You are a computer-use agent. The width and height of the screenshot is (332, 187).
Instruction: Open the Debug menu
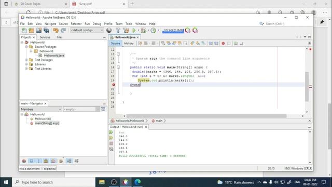click(x=97, y=24)
